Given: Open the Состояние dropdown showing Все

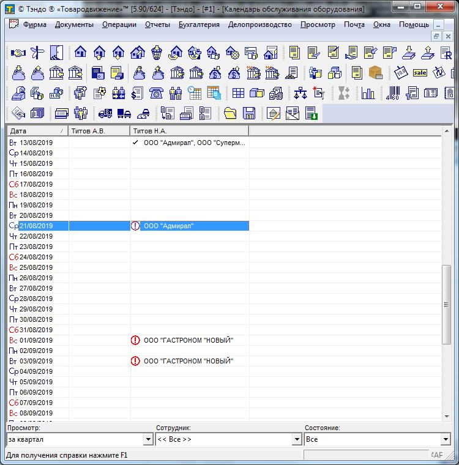Looking at the screenshot, I should (x=445, y=439).
